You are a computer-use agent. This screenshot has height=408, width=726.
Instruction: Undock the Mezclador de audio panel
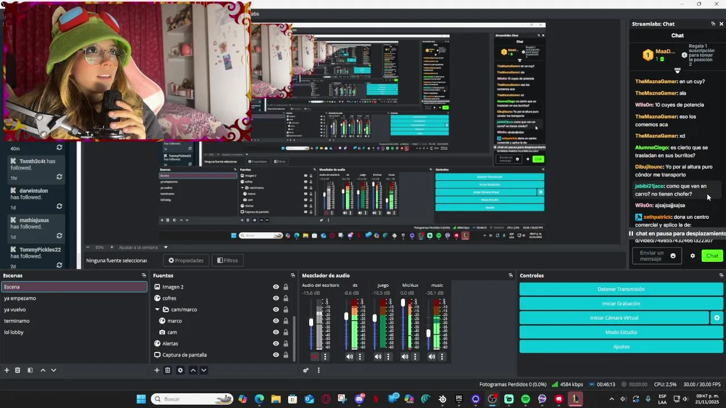(510, 275)
